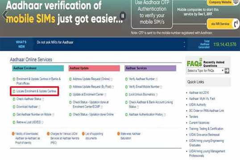Open Select a Topic for FAQs dropdown
This screenshot has height=160, width=240.
[x=205, y=71]
